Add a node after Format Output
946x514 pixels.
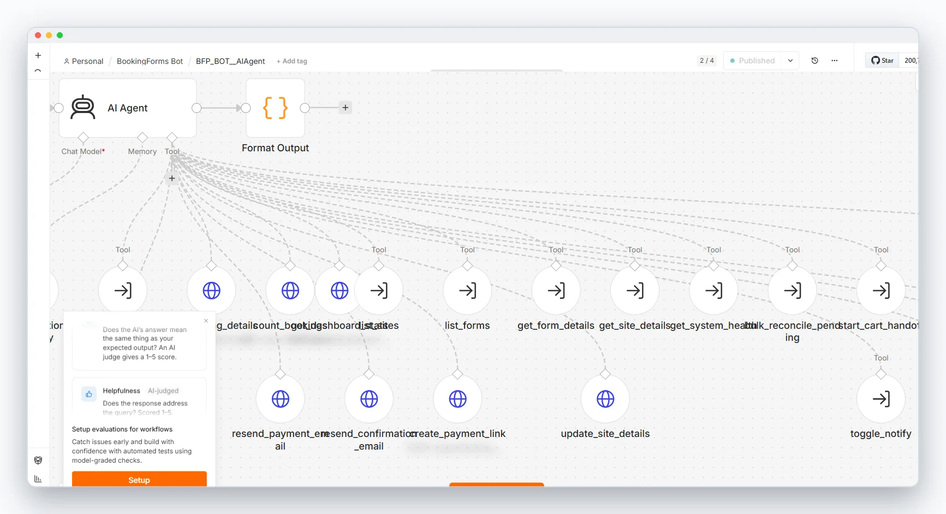point(345,108)
